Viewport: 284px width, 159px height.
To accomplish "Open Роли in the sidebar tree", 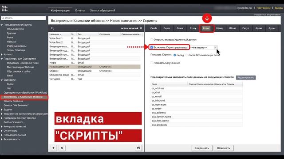I will tap(10, 38).
